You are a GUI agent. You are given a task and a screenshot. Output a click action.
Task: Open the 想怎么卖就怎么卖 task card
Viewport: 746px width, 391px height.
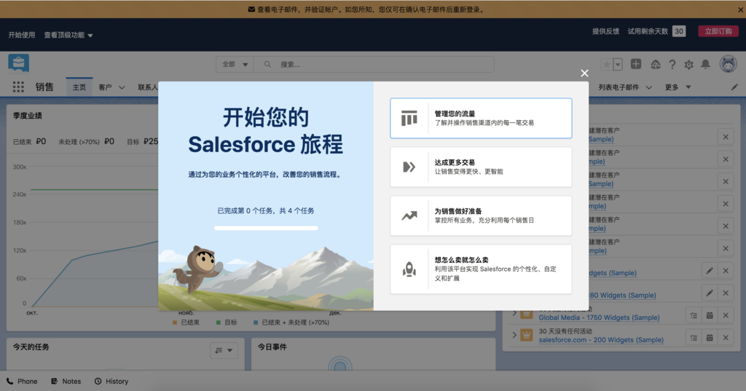point(481,269)
